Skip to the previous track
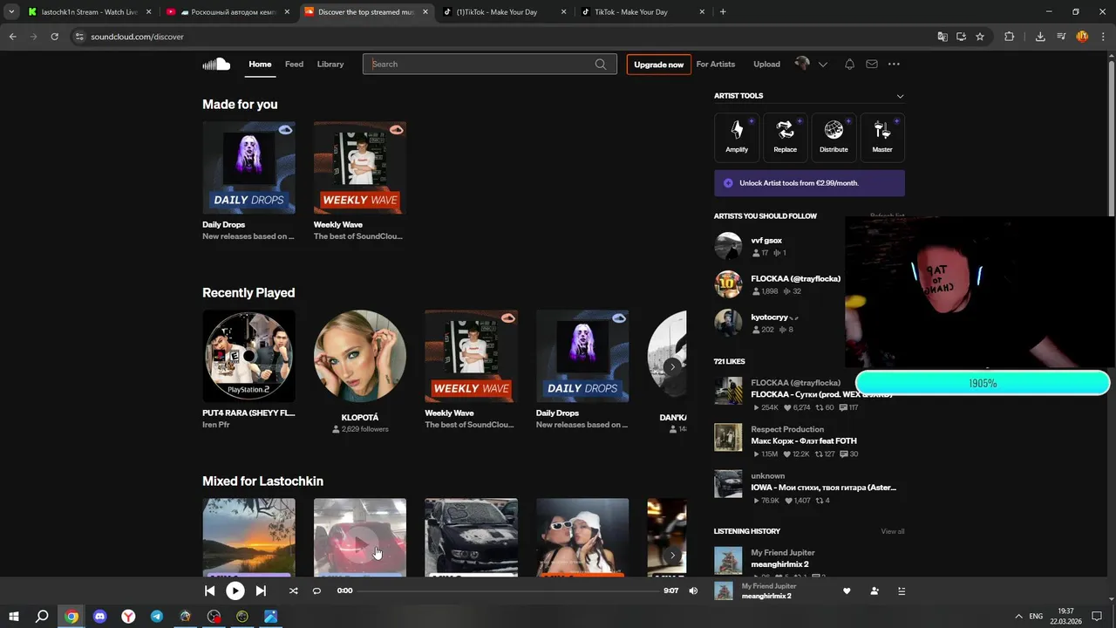This screenshot has width=1116, height=628. tap(209, 590)
